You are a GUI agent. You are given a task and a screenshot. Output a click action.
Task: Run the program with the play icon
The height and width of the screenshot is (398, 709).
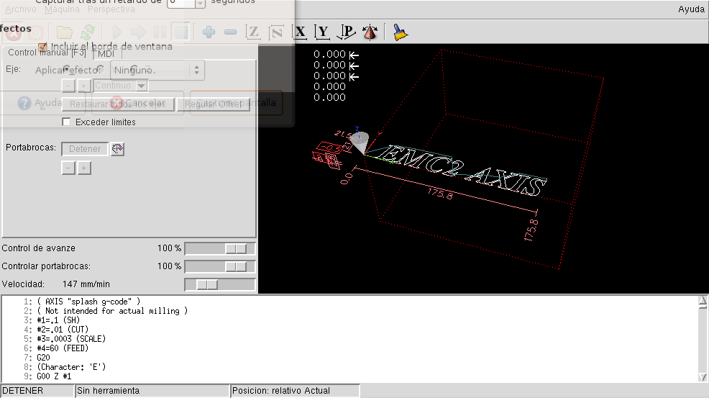pos(116,32)
